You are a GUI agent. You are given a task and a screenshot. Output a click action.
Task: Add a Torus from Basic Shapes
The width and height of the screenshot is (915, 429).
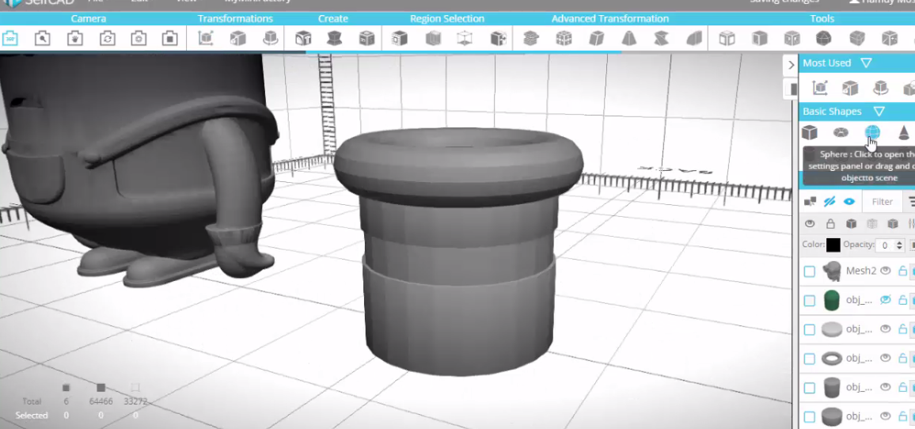click(841, 132)
